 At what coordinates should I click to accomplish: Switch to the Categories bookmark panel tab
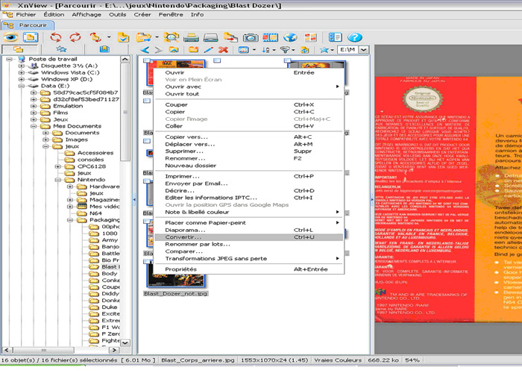(x=104, y=49)
